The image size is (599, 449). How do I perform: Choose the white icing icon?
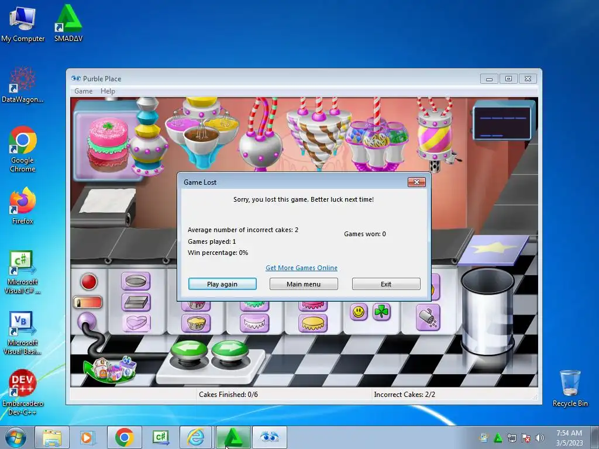coord(254,323)
